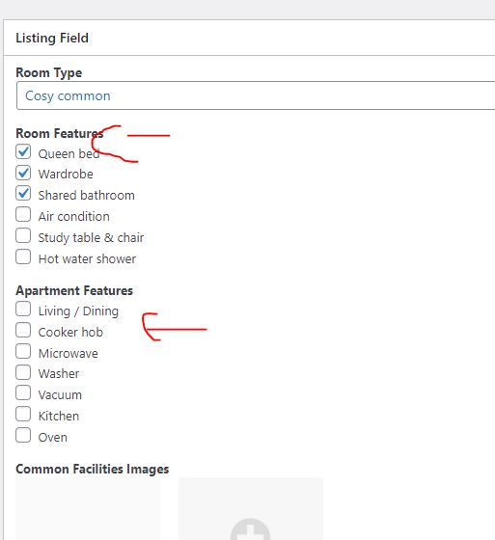Click the Listing Field panel header

[x=249, y=38]
